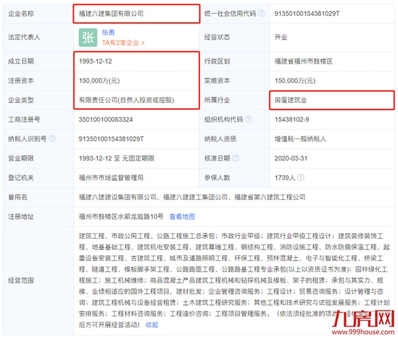Select taxpayer ID value beside 纳税人识别号
This screenshot has width=398, height=338.
click(x=111, y=139)
